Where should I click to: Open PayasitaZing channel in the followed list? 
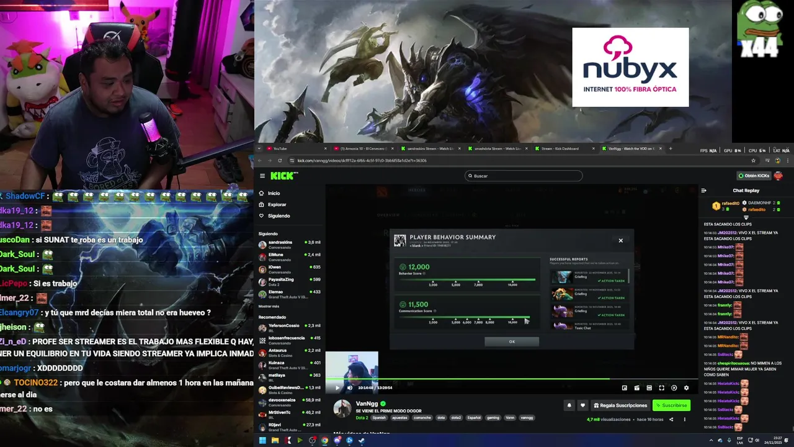[290, 282]
